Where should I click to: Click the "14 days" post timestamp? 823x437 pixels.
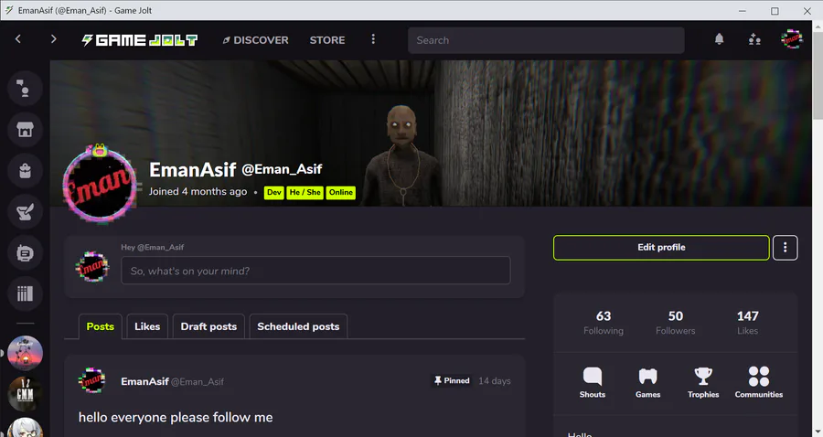pos(495,381)
